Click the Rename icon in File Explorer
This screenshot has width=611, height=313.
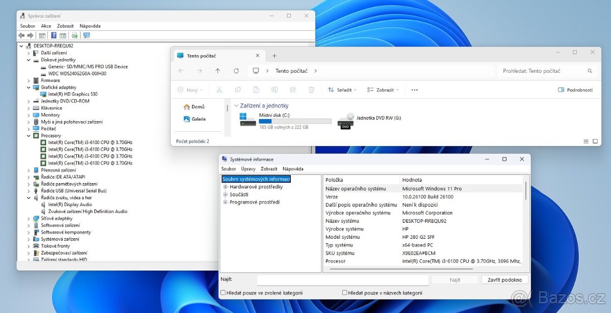[274, 89]
